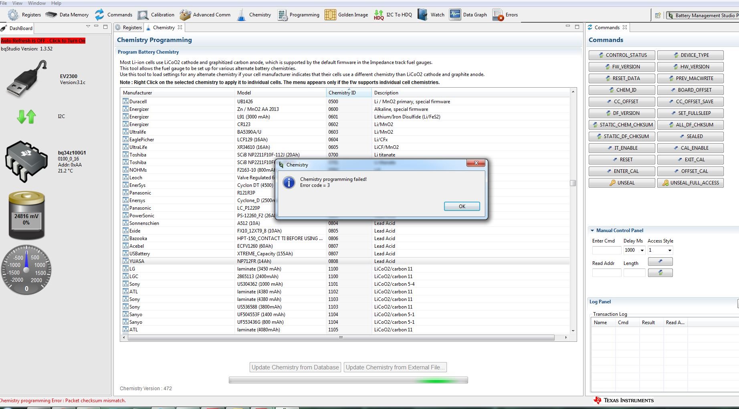The width and height of the screenshot is (739, 409).
Task: Click the chemistry table vertical scrollbar thumb
Action: click(573, 183)
